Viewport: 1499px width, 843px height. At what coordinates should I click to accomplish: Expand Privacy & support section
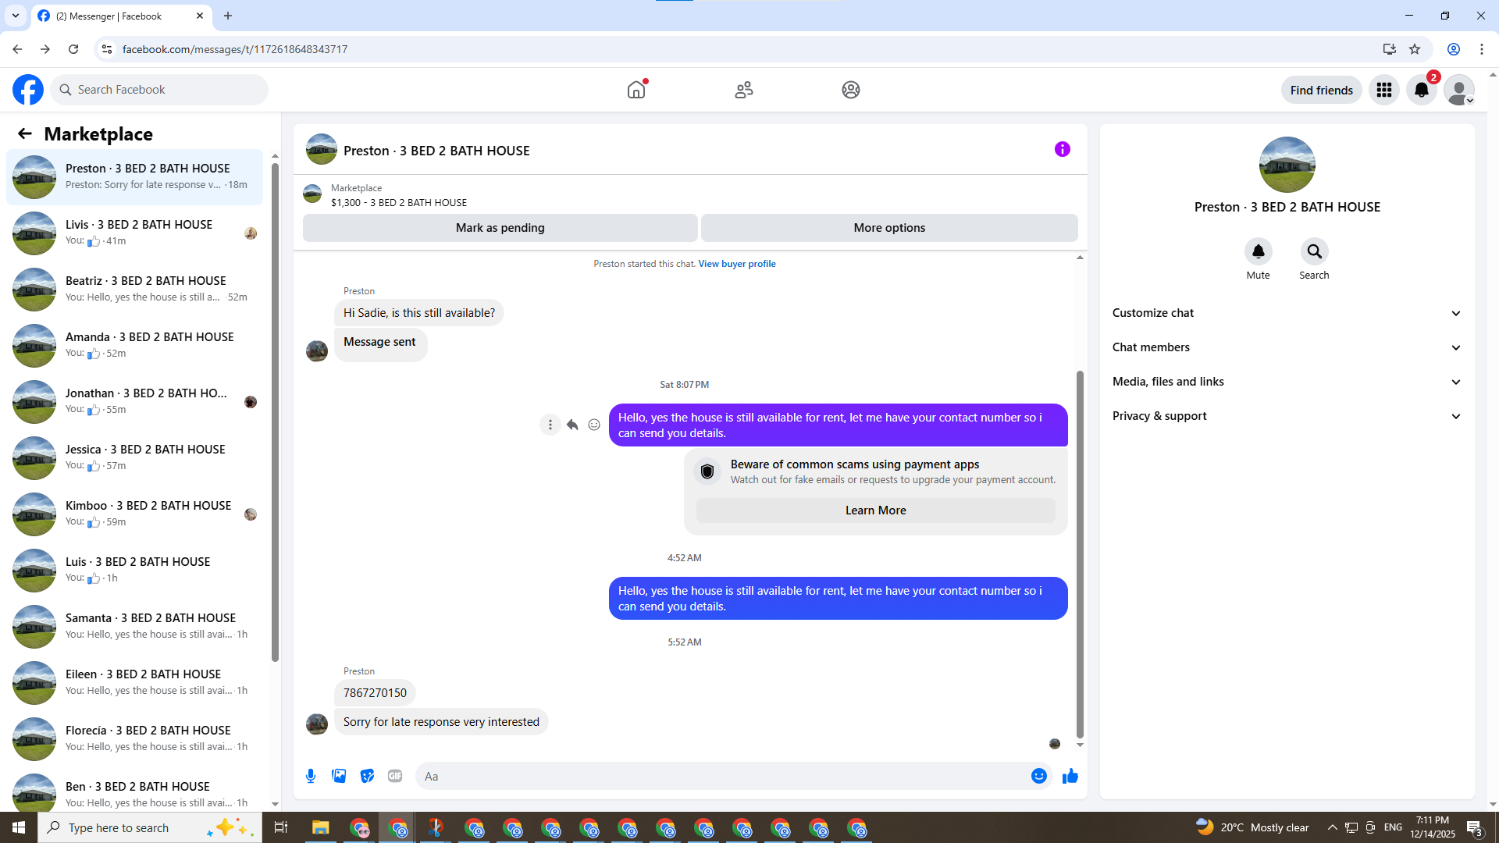click(1286, 416)
